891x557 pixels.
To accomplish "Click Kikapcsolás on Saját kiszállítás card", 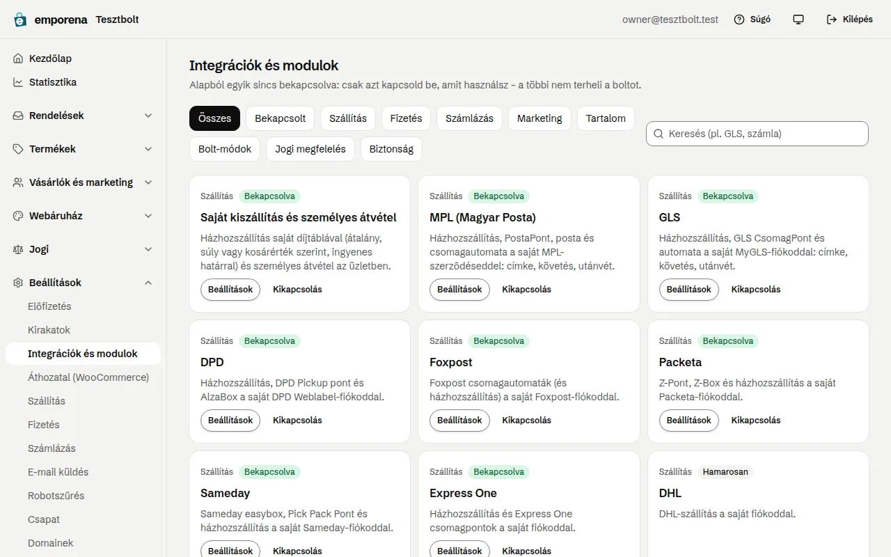I will (297, 290).
